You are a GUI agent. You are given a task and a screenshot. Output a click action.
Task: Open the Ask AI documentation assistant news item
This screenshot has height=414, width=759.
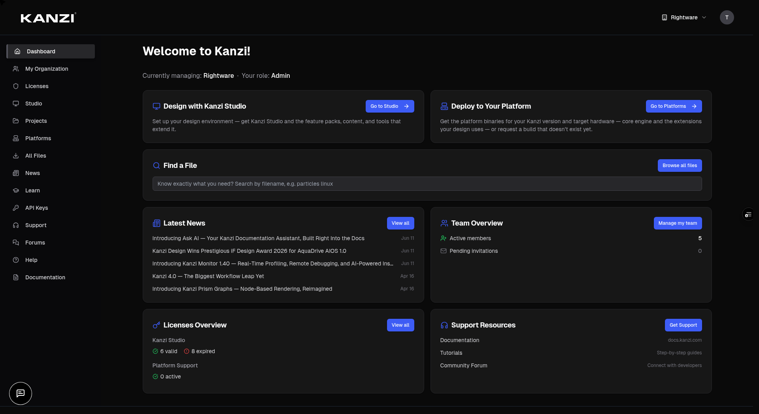pos(283,238)
